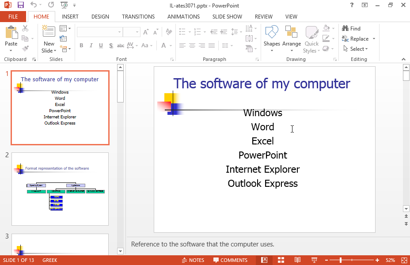Click the Paste clipboard icon
The height and width of the screenshot is (265, 410).
11,33
